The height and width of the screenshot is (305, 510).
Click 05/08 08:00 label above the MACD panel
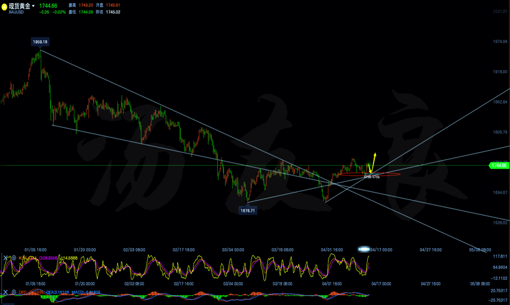pos(480,284)
